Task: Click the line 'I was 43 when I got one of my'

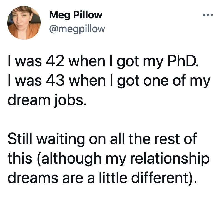Action: click(x=109, y=82)
